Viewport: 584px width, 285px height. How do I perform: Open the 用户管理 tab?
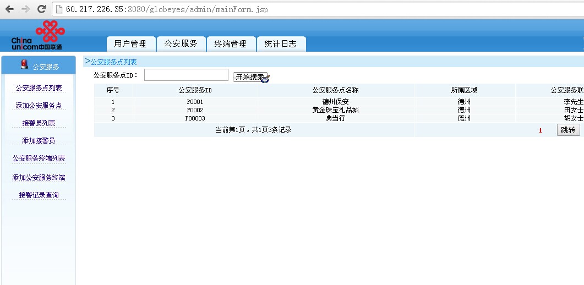point(130,44)
